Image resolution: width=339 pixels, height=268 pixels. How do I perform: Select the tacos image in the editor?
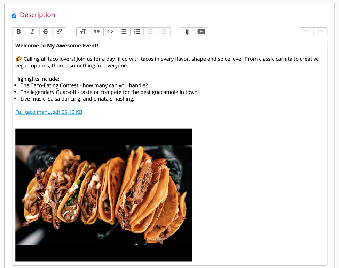click(x=104, y=195)
